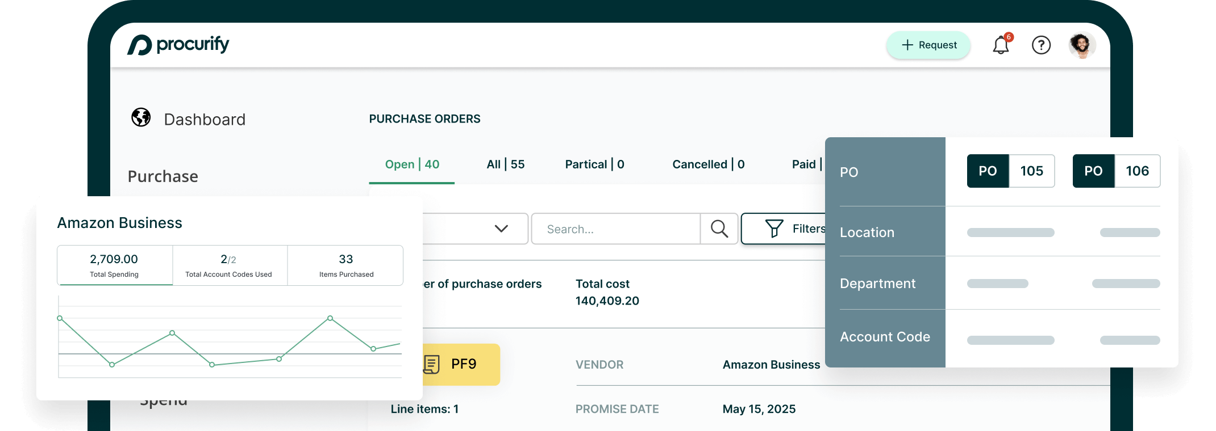Image resolution: width=1216 pixels, height=431 pixels.
Task: Click the May 15, 2025 promise date
Action: pos(759,409)
